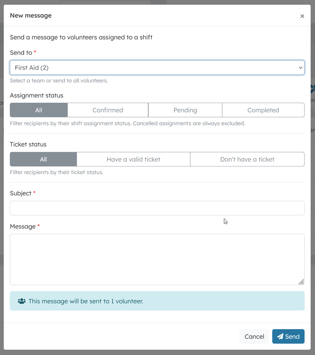Click the paper plane Send icon

point(280,337)
